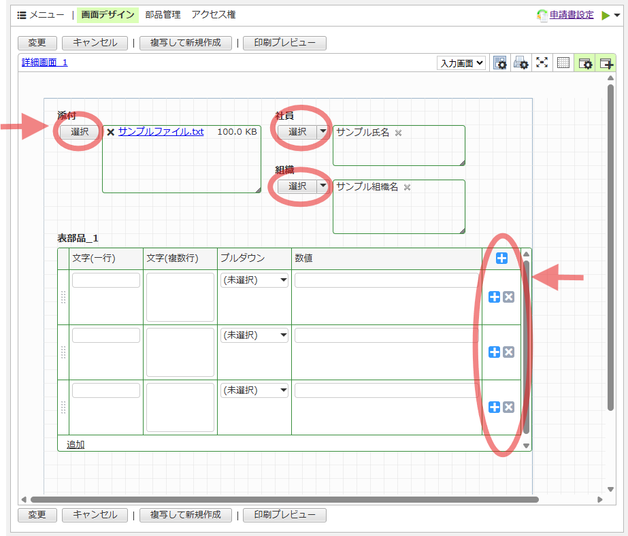Expand the 社員 選択 dropdown arrow
628x536 pixels.
(323, 132)
